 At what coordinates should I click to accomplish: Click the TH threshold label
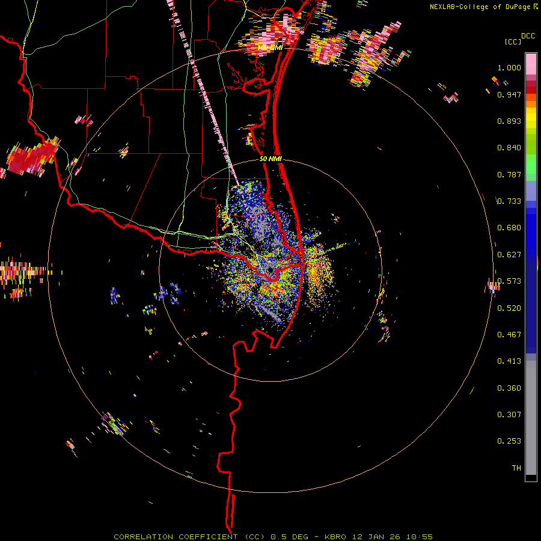[x=516, y=468]
